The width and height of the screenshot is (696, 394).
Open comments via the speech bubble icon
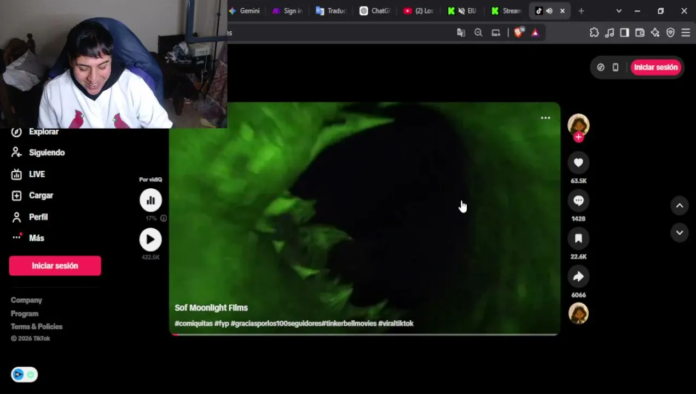coord(578,201)
